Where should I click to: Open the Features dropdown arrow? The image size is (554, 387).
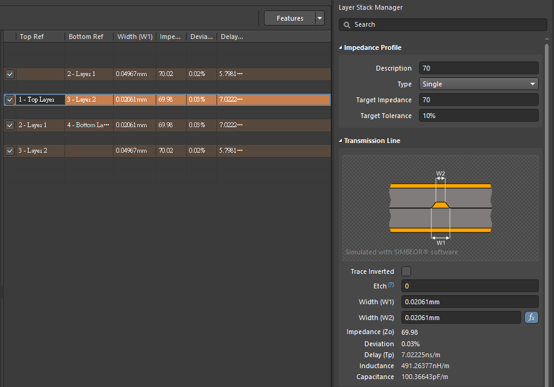click(x=320, y=18)
